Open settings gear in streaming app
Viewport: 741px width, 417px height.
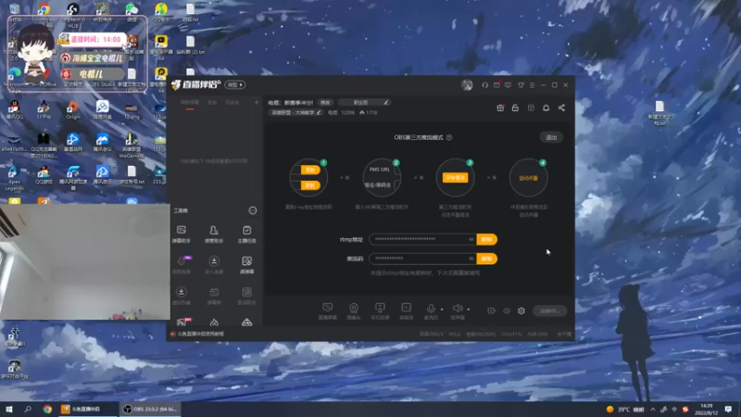(x=521, y=310)
